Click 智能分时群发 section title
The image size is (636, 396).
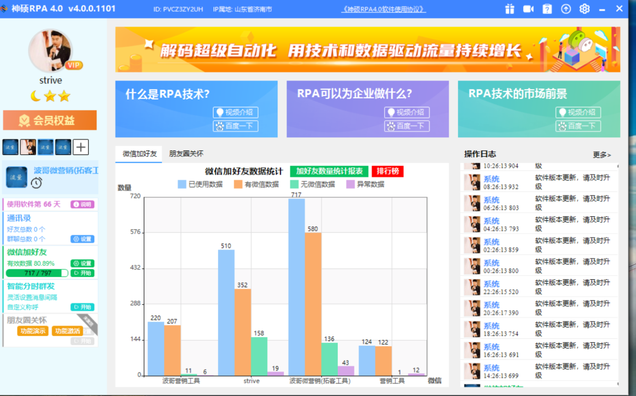(31, 286)
